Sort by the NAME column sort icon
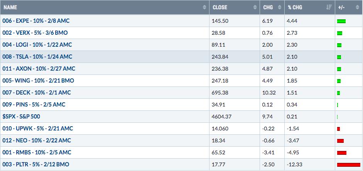The height and width of the screenshot is (171, 363). 204,7
